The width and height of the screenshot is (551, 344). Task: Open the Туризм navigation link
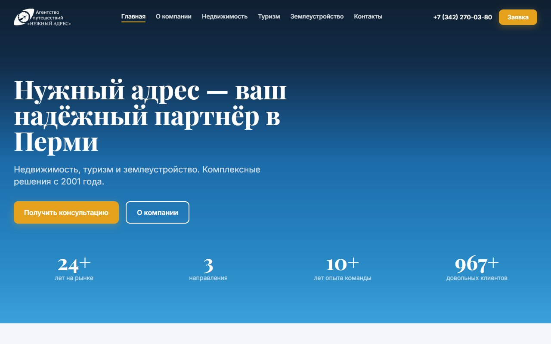269,16
